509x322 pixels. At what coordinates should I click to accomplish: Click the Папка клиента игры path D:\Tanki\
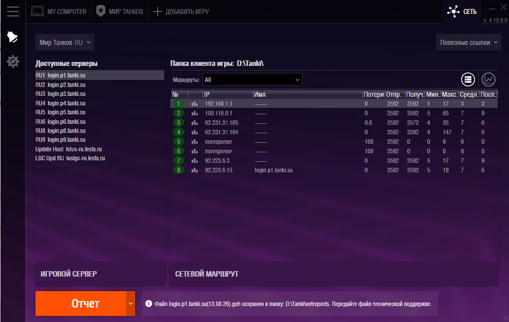coord(217,63)
